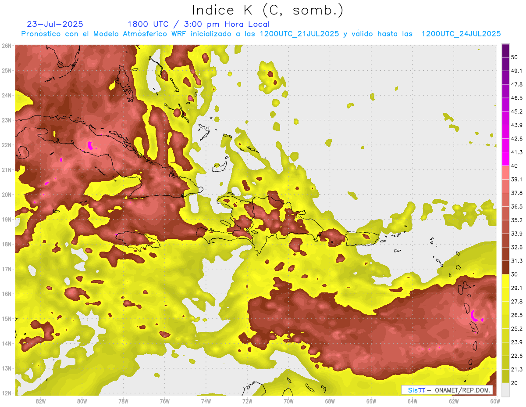Viewport: 526px width, 407px height.
Task: Click the '39.1' colorbar value
Action: point(517,179)
